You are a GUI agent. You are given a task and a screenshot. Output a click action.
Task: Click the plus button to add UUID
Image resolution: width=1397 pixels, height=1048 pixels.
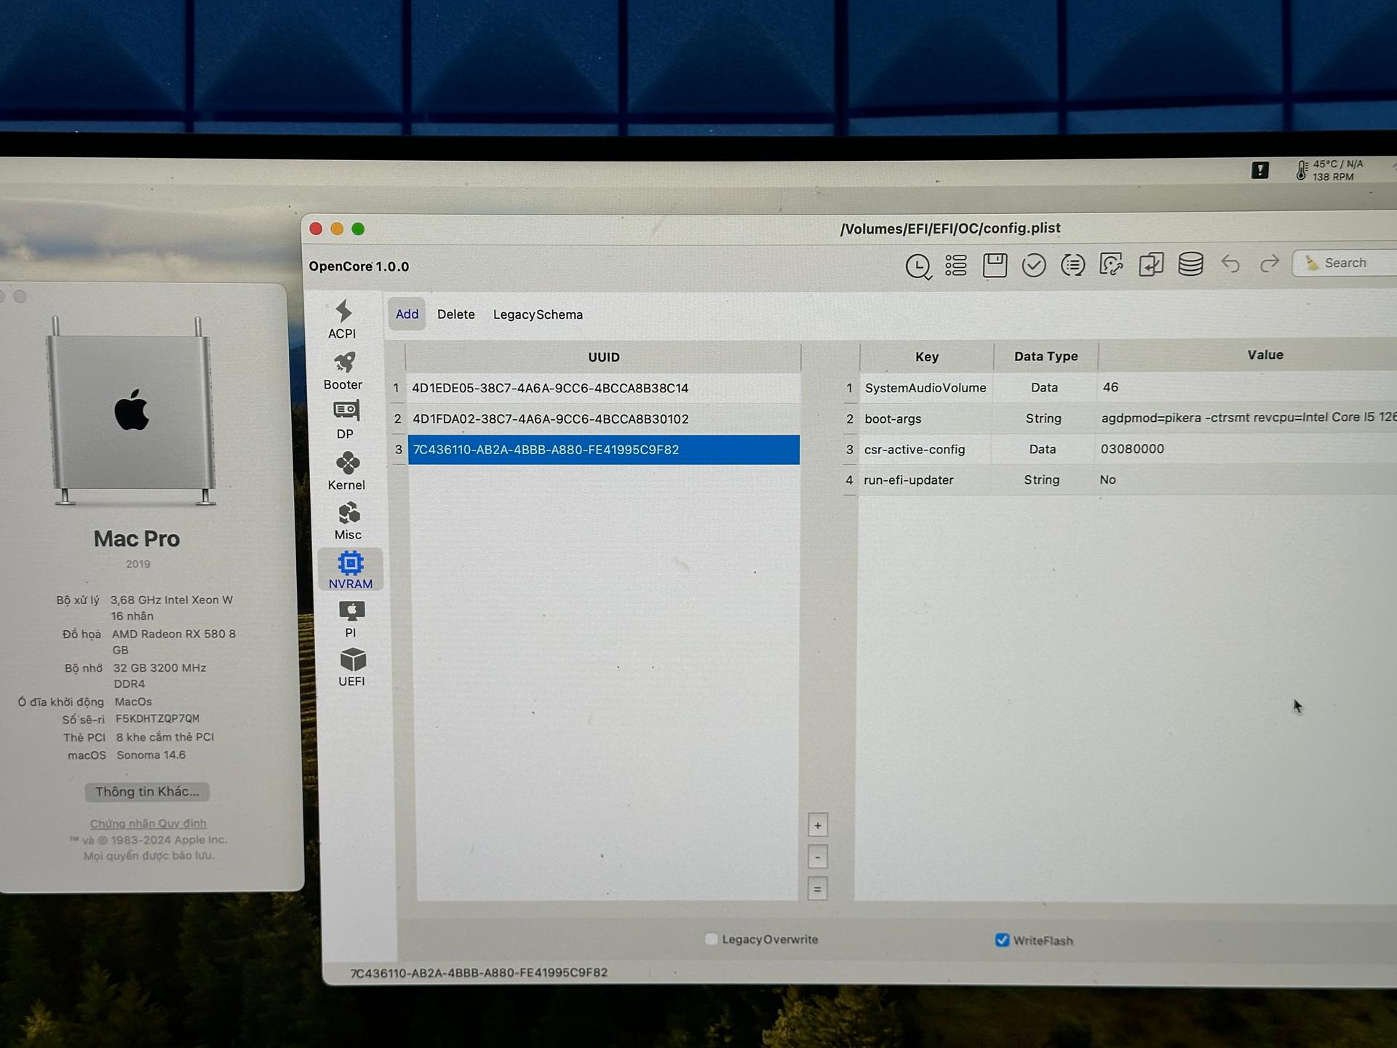pyautogui.click(x=818, y=825)
